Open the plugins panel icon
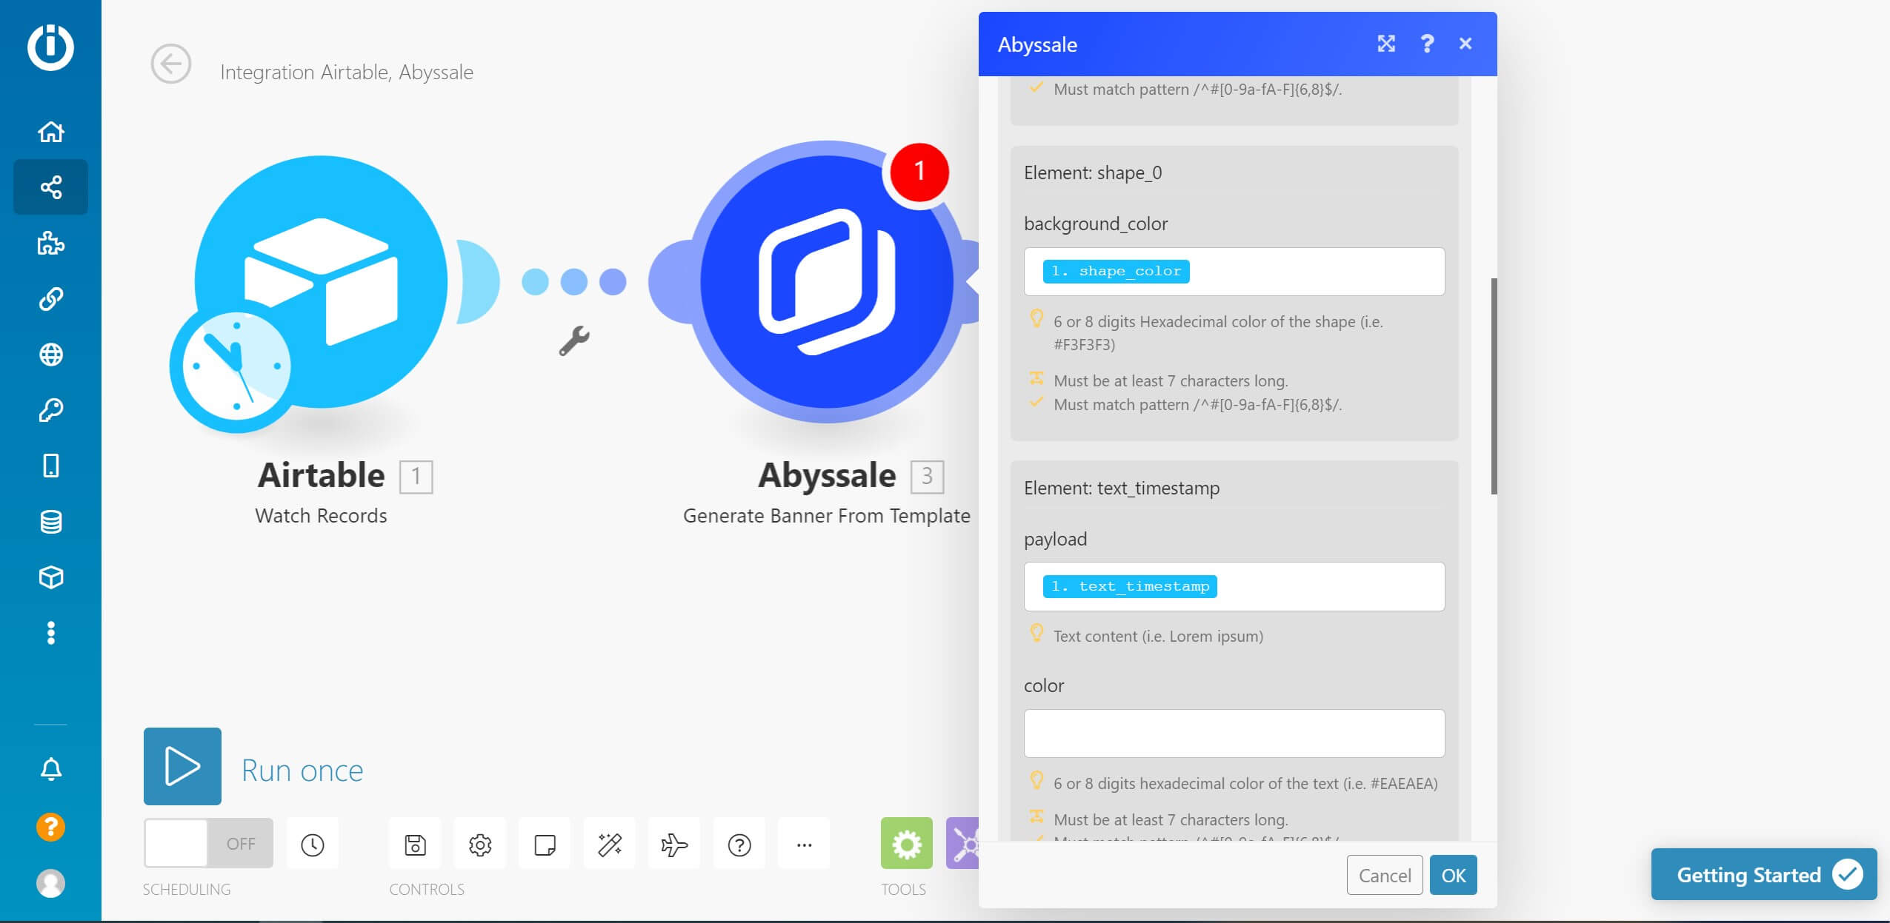This screenshot has height=923, width=1890. [50, 242]
